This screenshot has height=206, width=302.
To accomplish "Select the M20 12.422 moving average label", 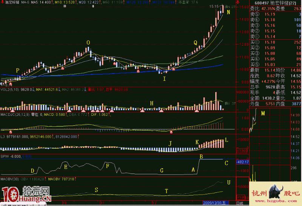I will [90, 2].
